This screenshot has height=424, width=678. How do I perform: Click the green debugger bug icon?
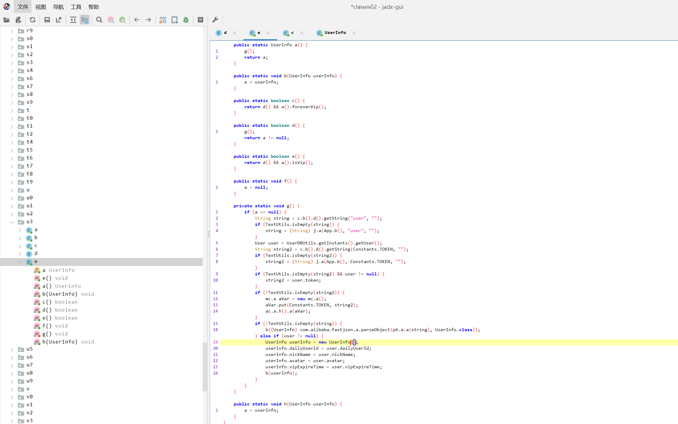click(x=186, y=20)
